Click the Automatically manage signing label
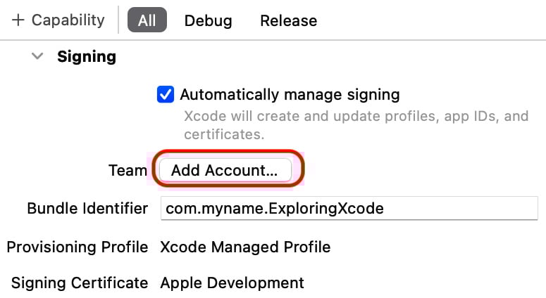The image size is (546, 298). click(x=290, y=94)
